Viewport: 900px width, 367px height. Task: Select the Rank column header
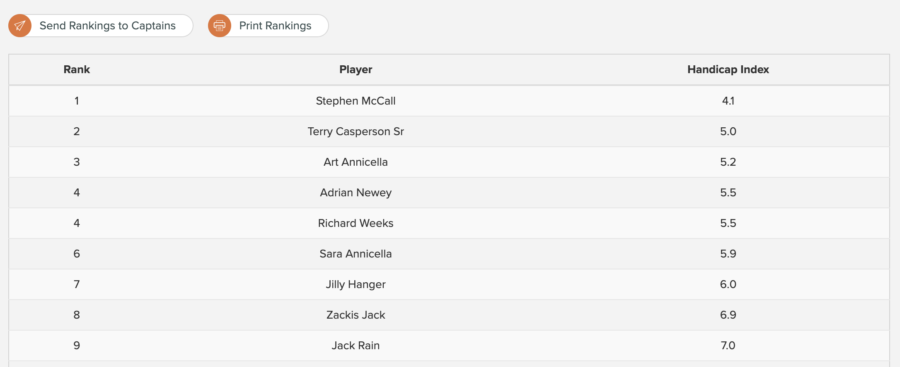pos(77,69)
